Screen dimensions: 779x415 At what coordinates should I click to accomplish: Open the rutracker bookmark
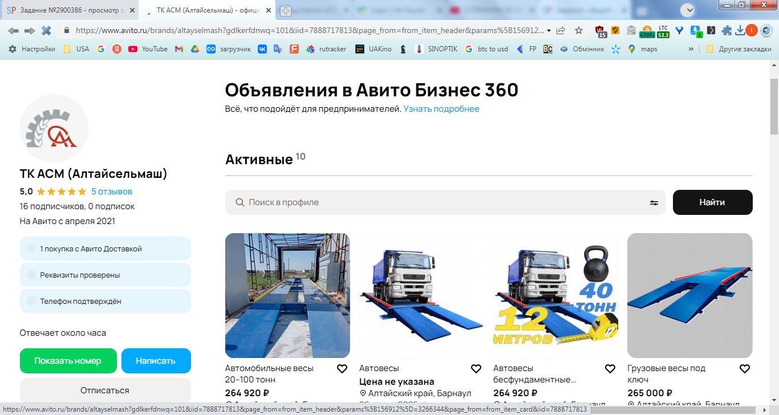coord(326,49)
